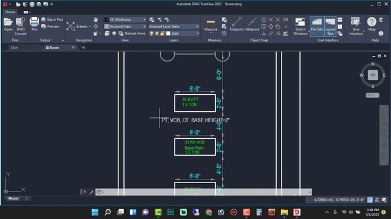This screenshot has width=391, height=219.
Task: Open the Unsaved View dropdown
Action: click(x=125, y=26)
